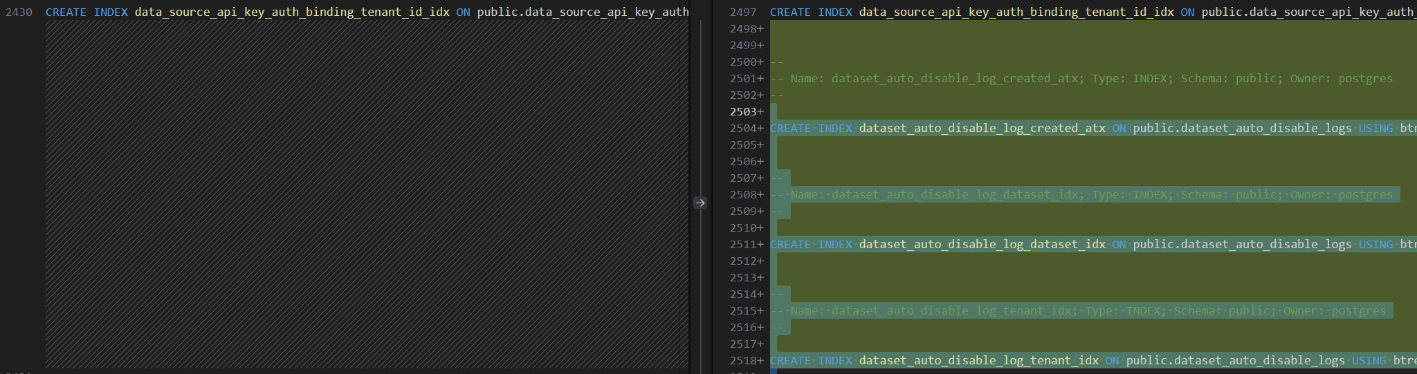Click INDEX keyword on right pane line 2497
Viewport: 1417px width, 374px height.
point(835,12)
